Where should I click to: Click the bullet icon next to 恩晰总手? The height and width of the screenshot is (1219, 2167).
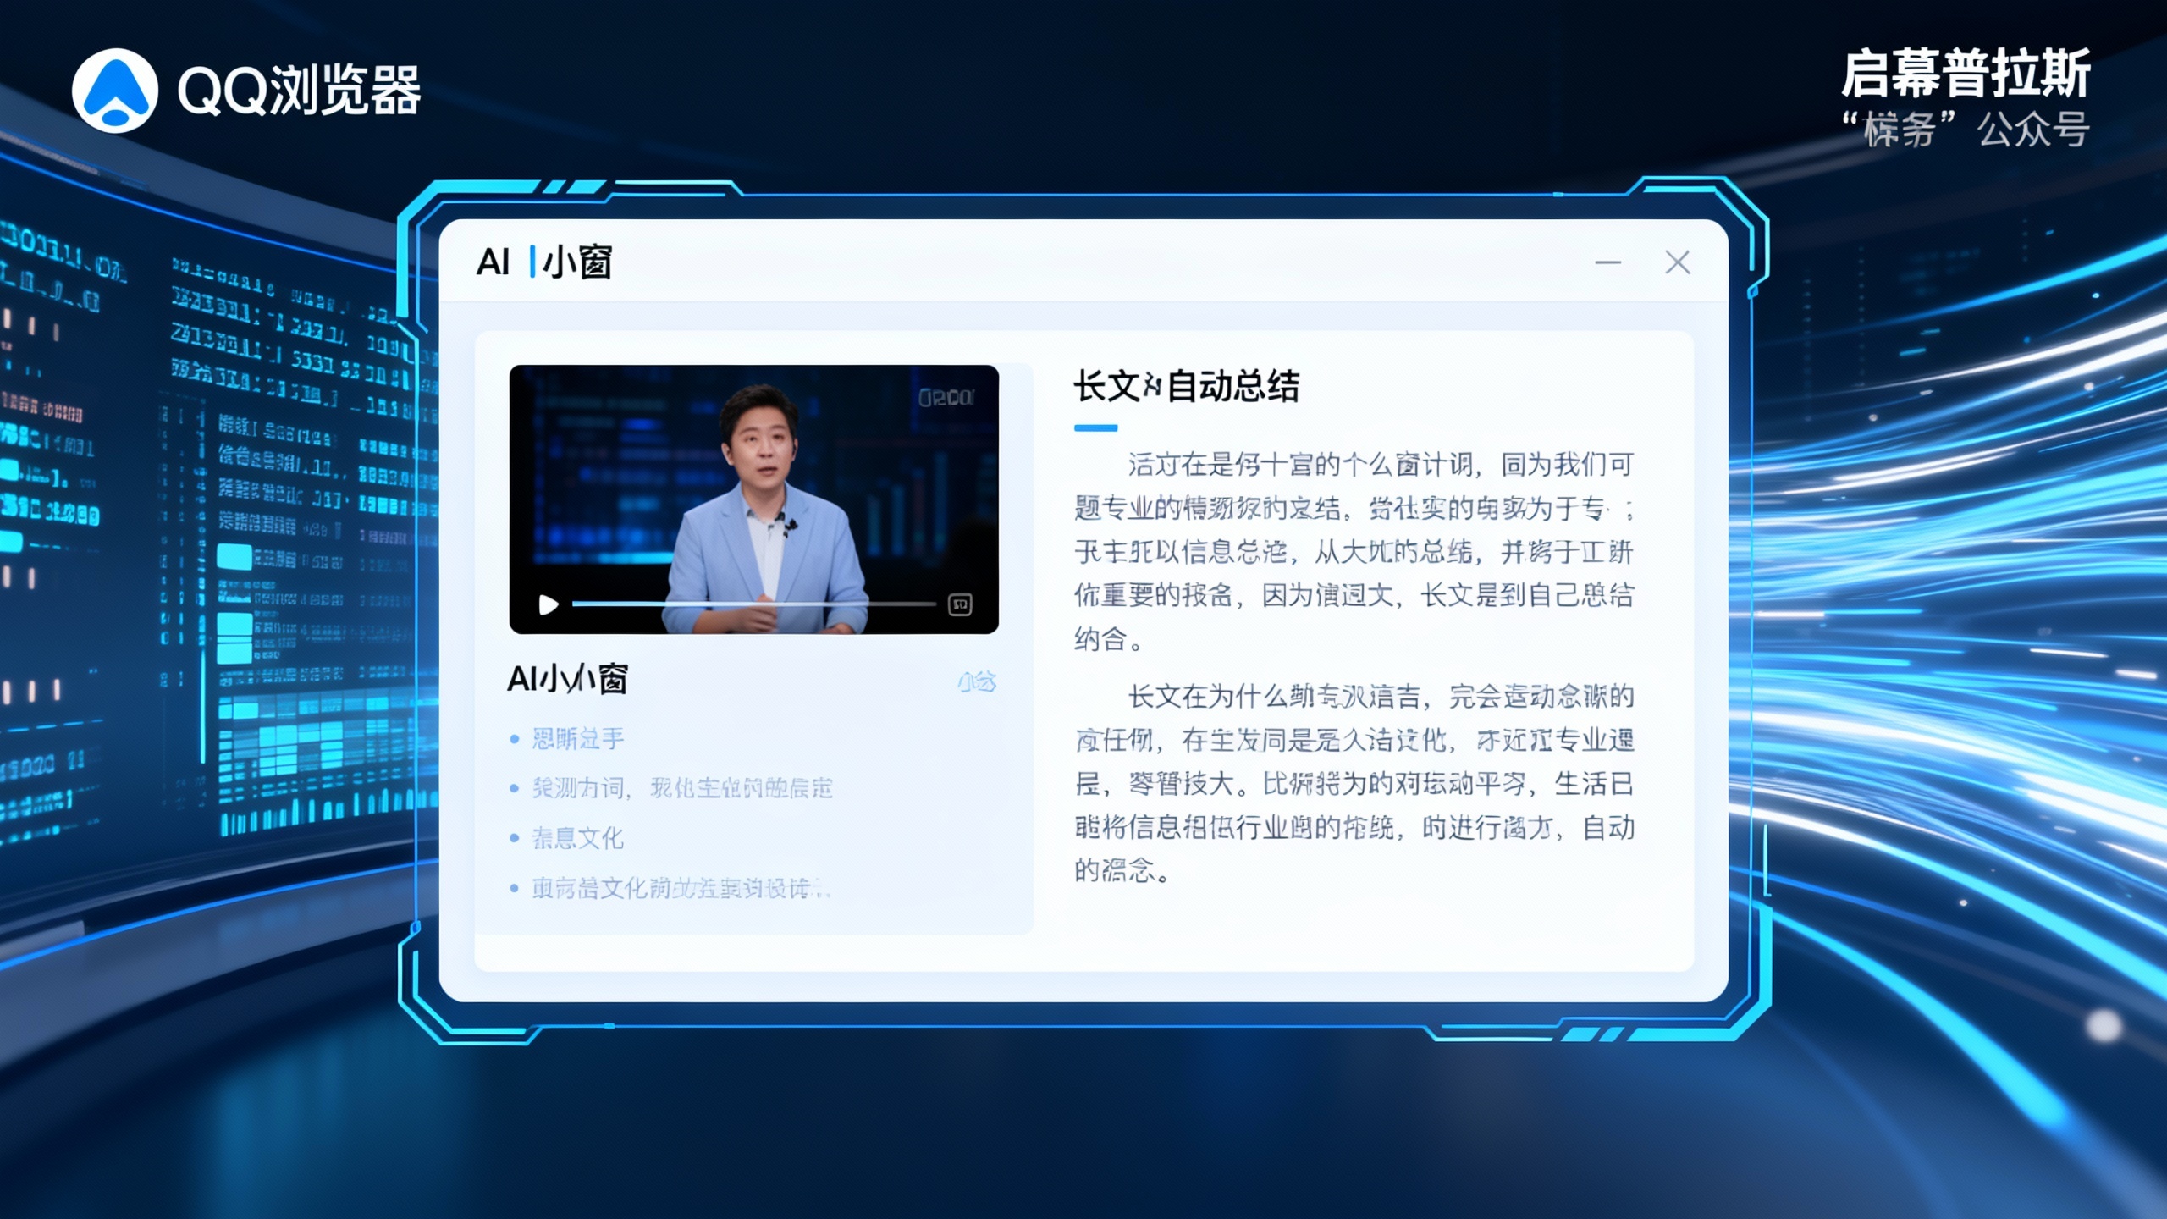tap(513, 738)
